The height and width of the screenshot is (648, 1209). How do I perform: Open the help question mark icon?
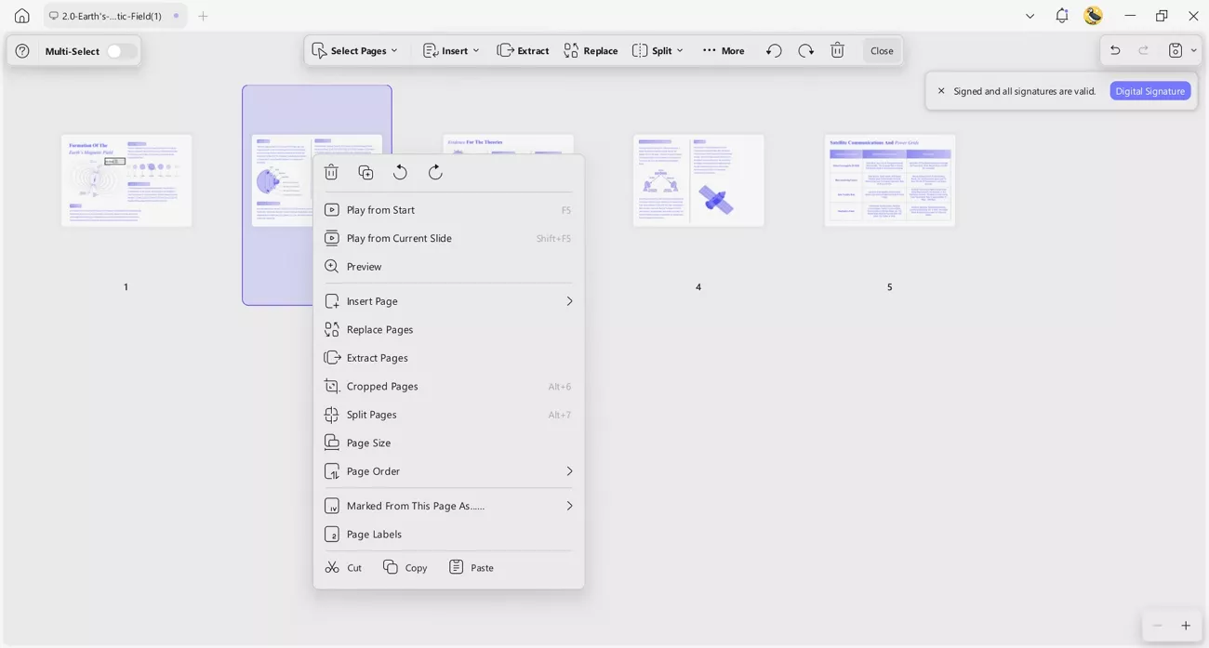[22, 51]
